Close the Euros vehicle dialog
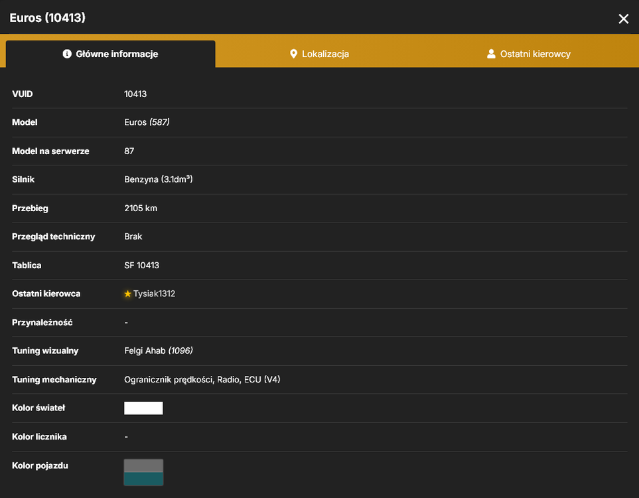Viewport: 639px width, 498px height. pos(623,19)
